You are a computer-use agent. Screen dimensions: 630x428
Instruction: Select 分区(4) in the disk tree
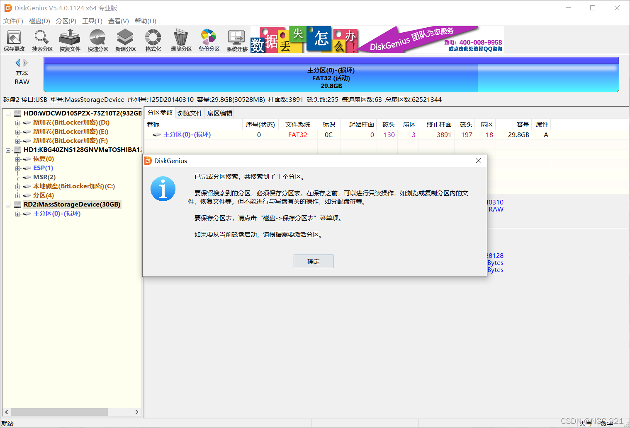44,195
